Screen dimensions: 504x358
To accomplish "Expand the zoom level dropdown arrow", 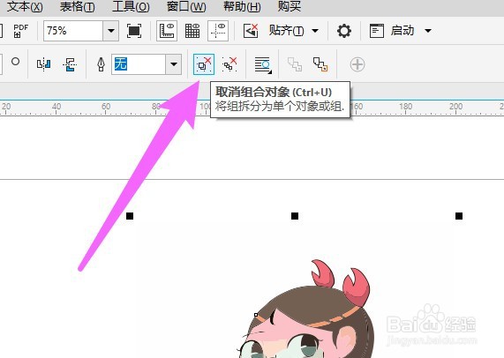I will (111, 31).
